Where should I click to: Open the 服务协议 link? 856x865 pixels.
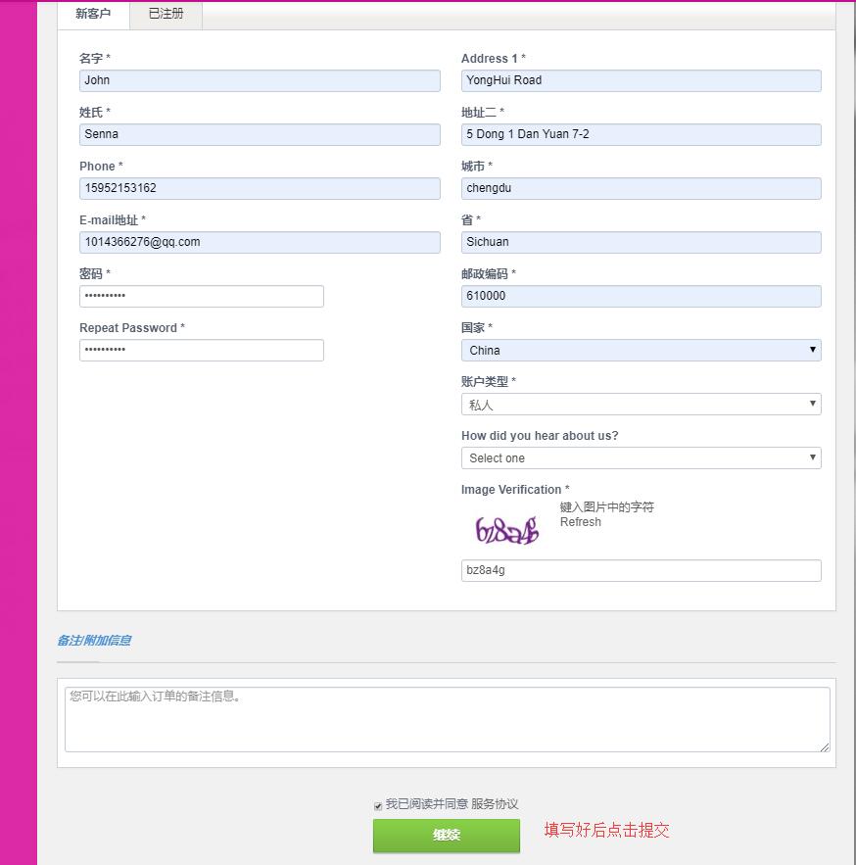[495, 804]
